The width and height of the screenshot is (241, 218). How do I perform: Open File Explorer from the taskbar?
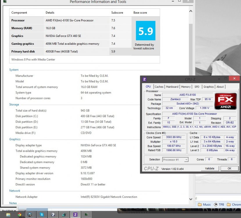tap(8, 215)
